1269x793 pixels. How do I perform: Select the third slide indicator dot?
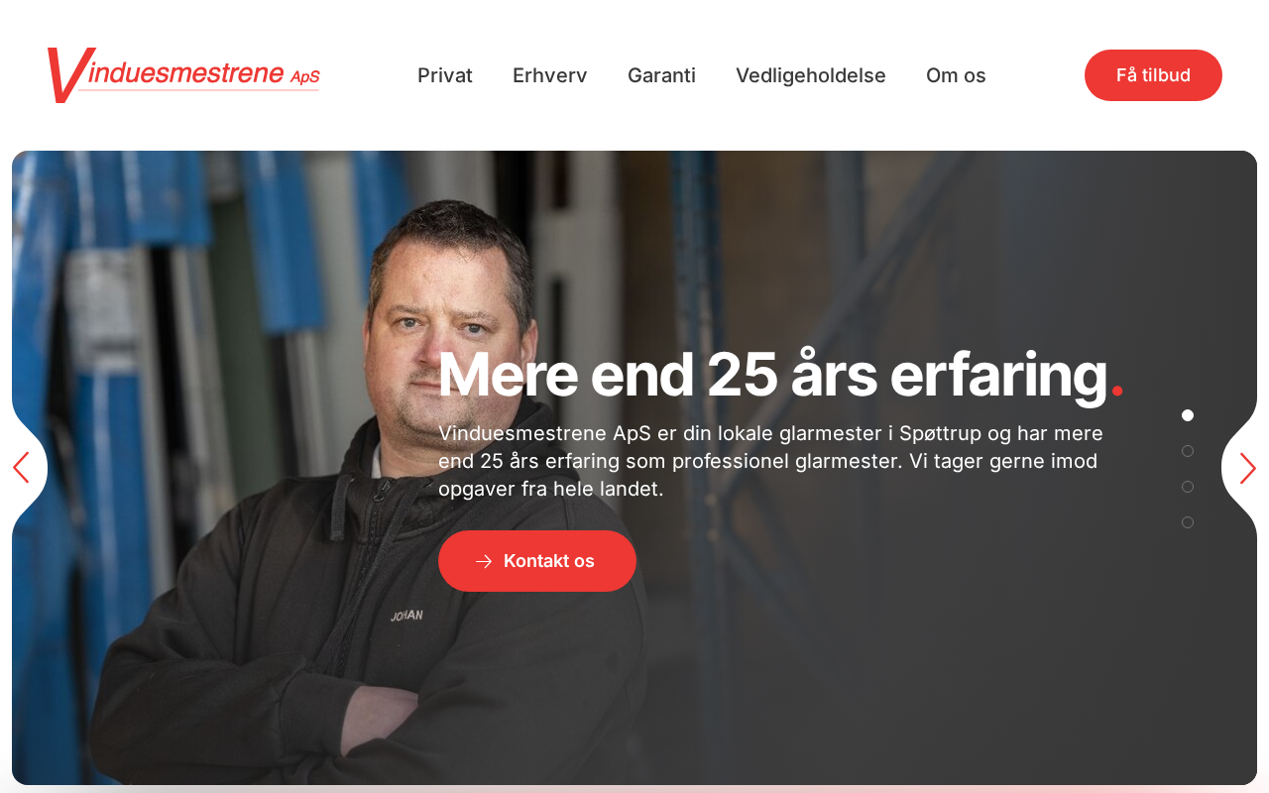[1188, 487]
